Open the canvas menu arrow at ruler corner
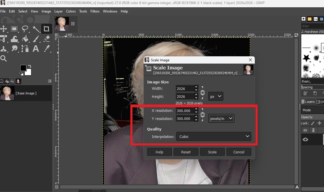This screenshot has width=324, height=192. point(57,35)
